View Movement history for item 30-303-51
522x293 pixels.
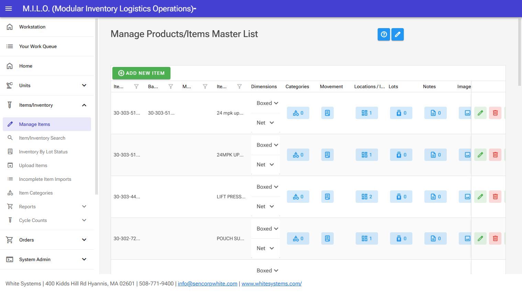[x=327, y=113]
